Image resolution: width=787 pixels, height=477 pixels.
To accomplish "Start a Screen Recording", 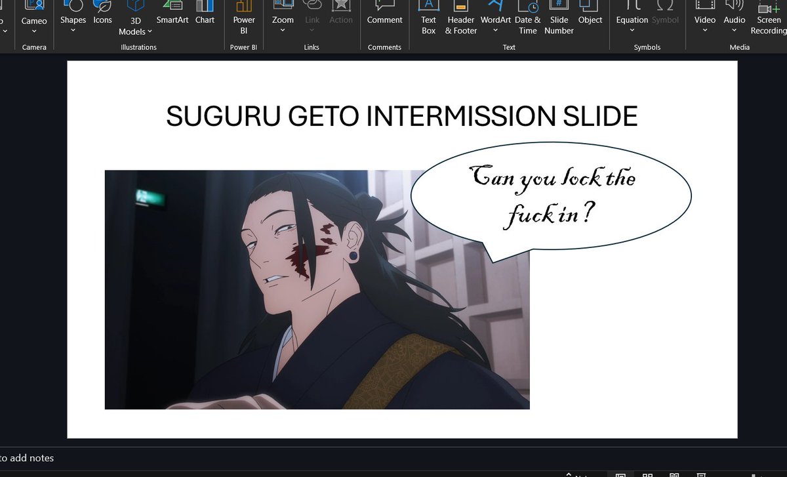I will pyautogui.click(x=768, y=16).
